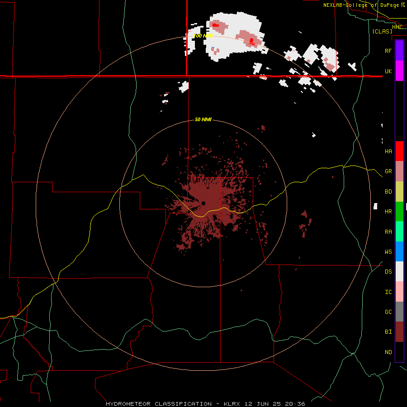Select the BD yellow legend swatch
This screenshot has width=407, height=407.
(x=399, y=192)
